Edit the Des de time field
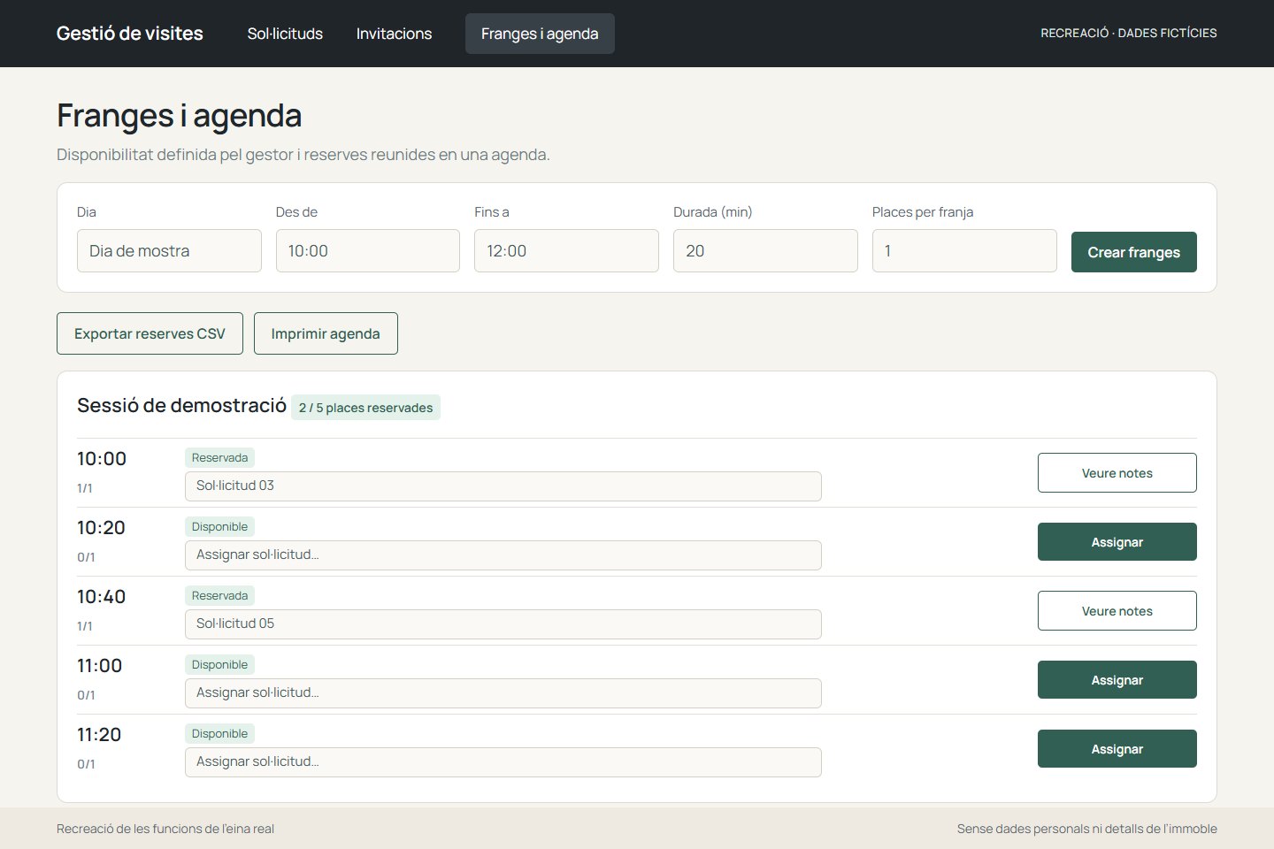Screen dimensions: 1274x849 coord(368,251)
